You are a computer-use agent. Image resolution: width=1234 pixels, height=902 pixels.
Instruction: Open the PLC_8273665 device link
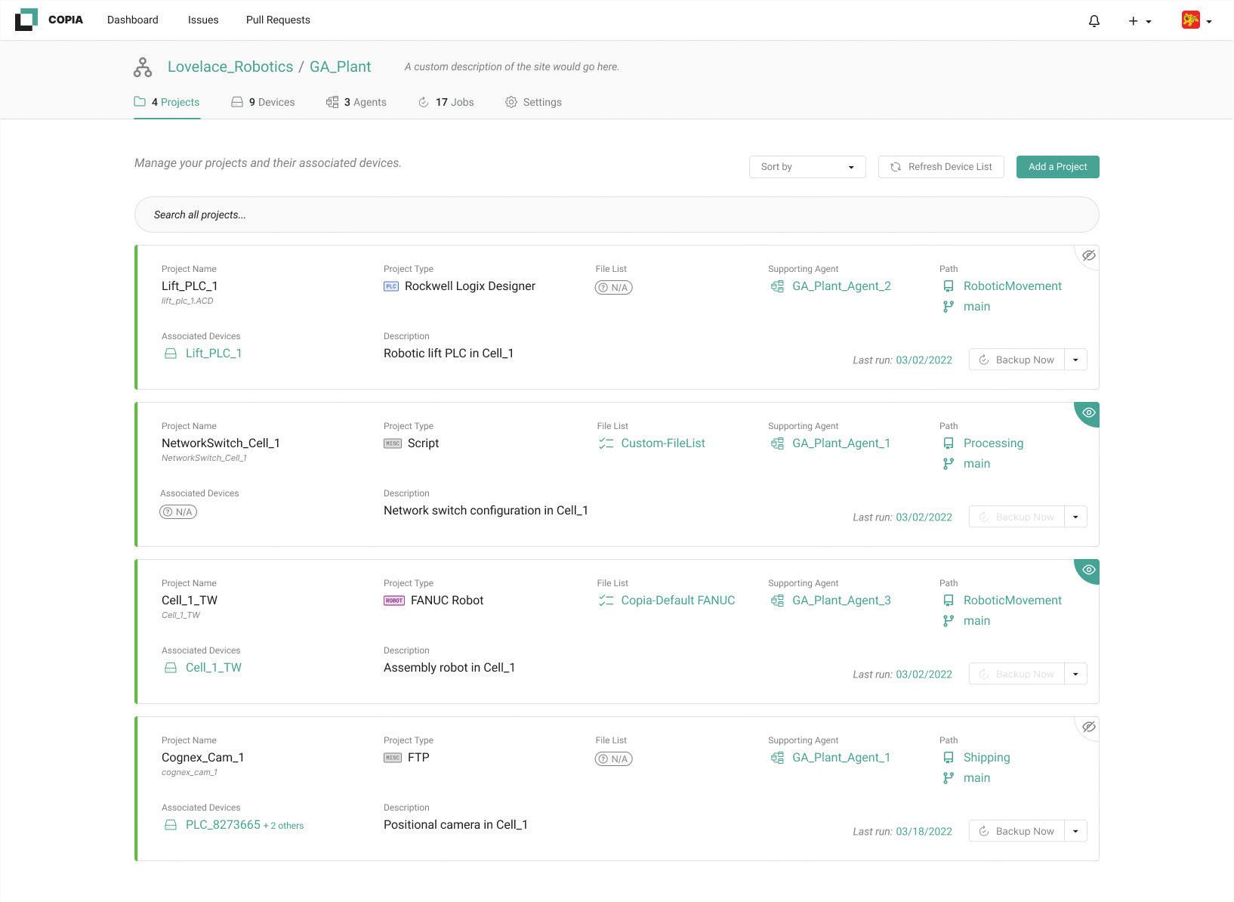[x=223, y=825]
